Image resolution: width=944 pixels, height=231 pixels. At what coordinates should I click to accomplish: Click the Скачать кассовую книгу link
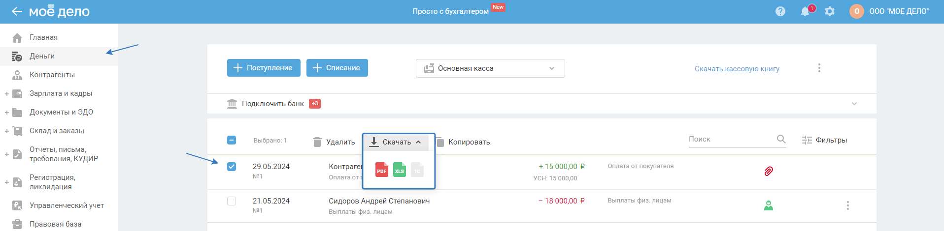(x=737, y=69)
